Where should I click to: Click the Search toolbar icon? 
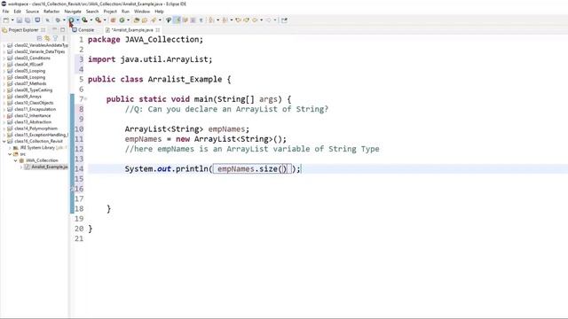(154, 20)
